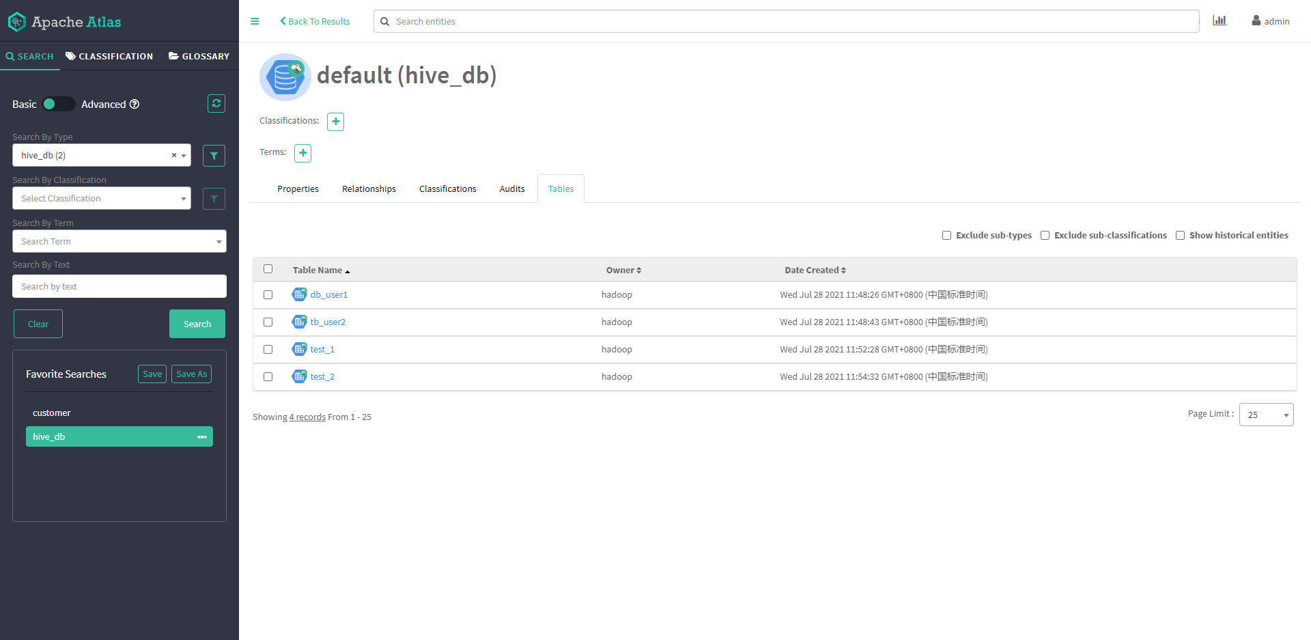The image size is (1311, 640).
Task: Click the Advanced search help question icon
Action: 135,104
